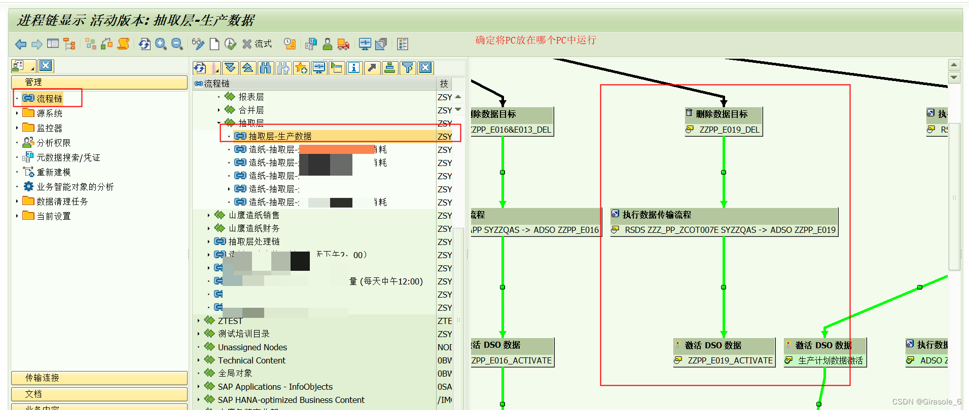Open the 文档 section tab
The width and height of the screenshot is (969, 410).
click(99, 394)
